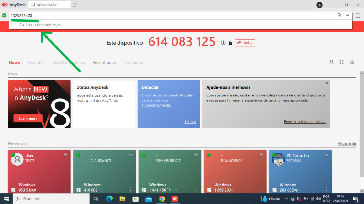364x204 pixels.
Task: Click the FINANCEIRO2 device name
Action: point(232,160)
